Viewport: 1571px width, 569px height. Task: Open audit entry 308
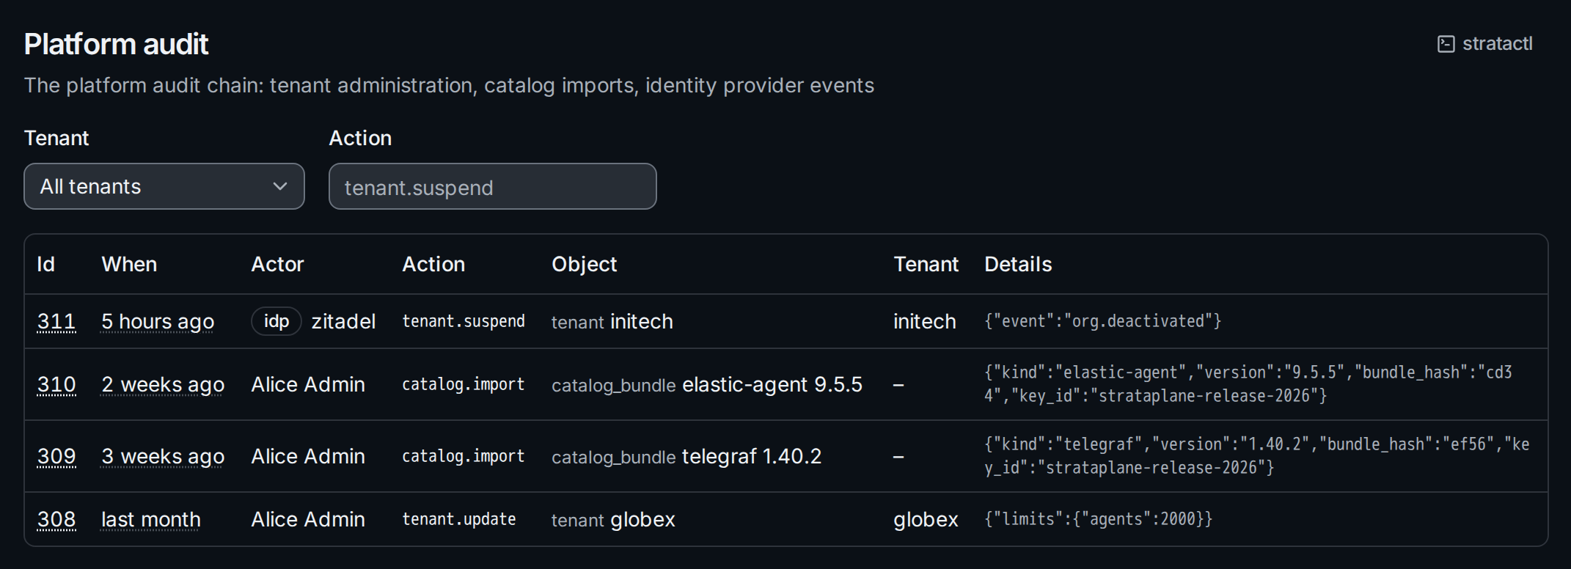click(x=56, y=519)
